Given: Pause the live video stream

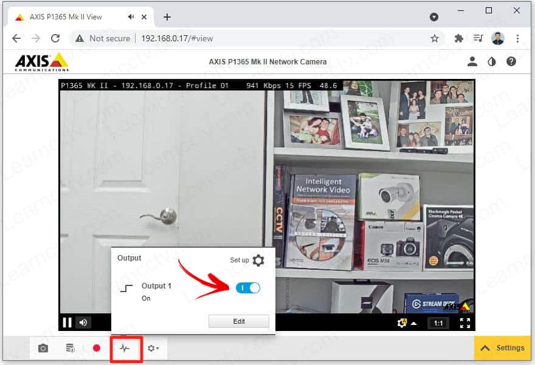Looking at the screenshot, I should (67, 322).
